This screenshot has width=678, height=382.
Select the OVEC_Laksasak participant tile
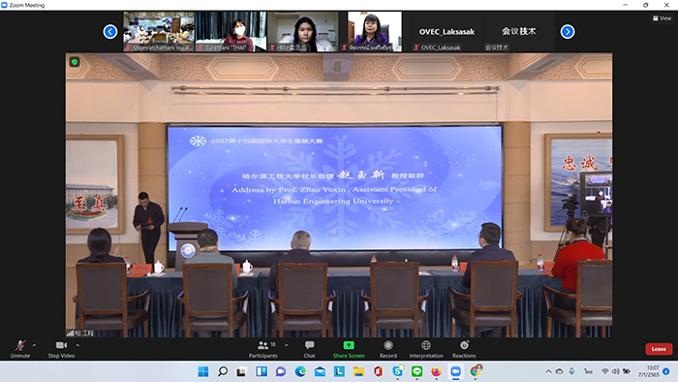pos(447,32)
